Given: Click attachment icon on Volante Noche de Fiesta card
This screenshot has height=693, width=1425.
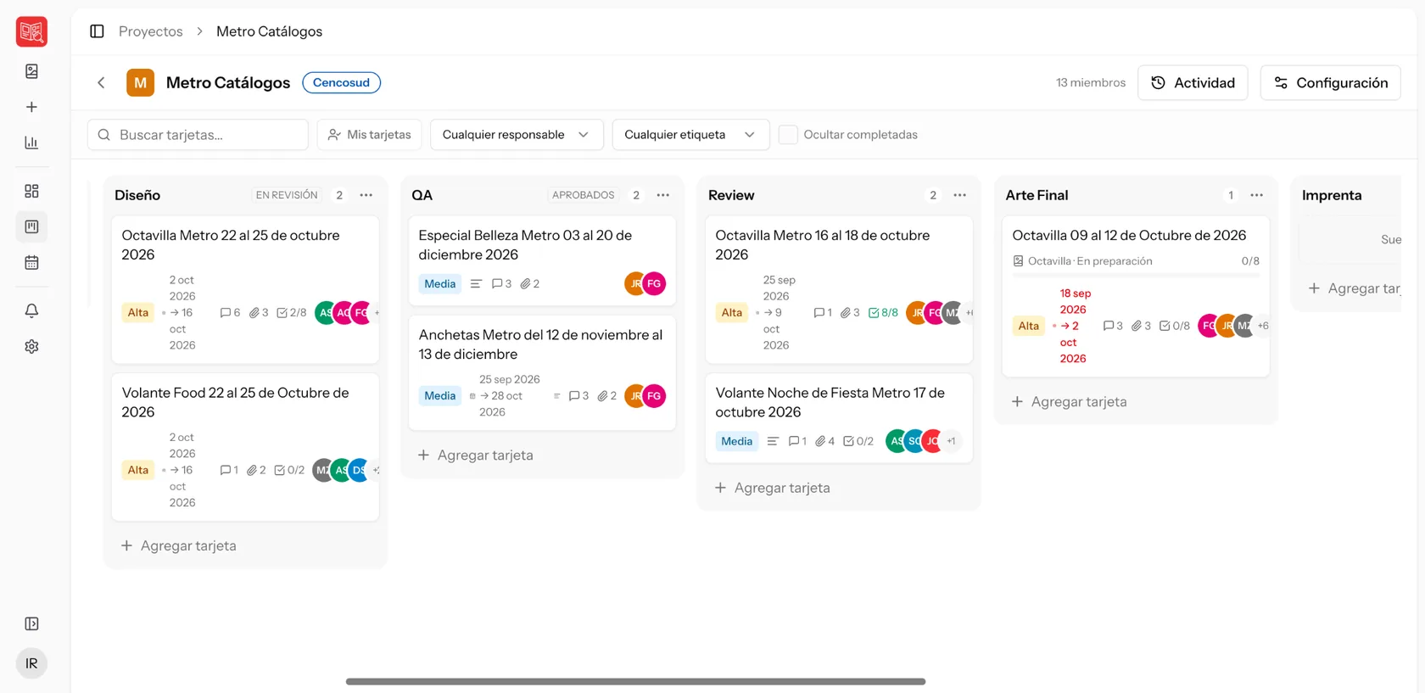Looking at the screenshot, I should (820, 441).
